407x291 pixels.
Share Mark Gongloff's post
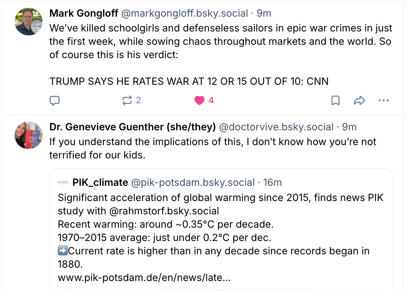click(x=360, y=100)
